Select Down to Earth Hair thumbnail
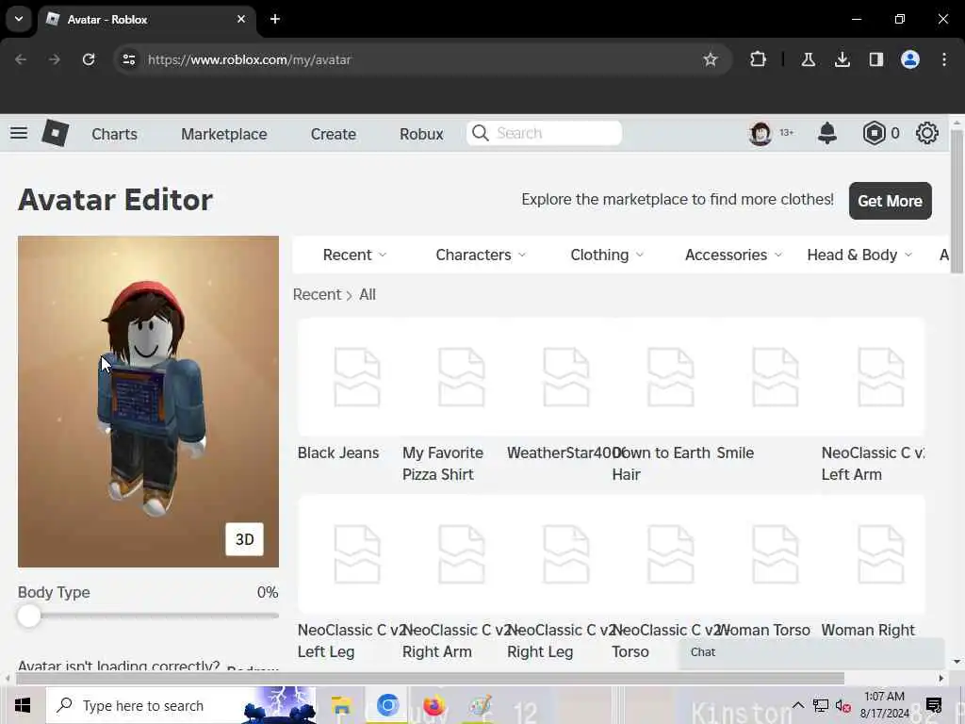The height and width of the screenshot is (724, 965). (x=671, y=377)
